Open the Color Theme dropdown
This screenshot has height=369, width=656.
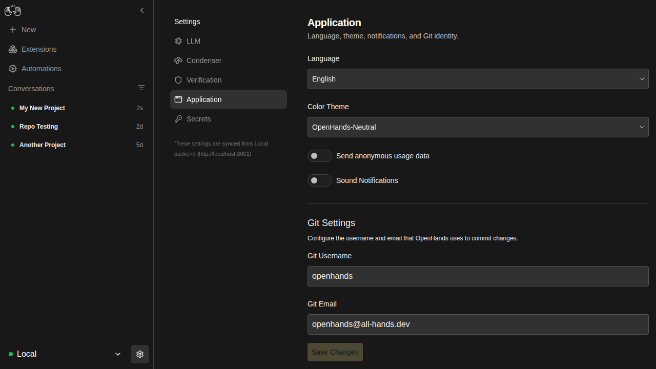(x=478, y=127)
